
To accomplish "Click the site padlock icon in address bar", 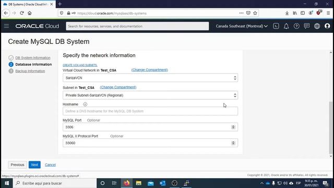I will [68, 13].
